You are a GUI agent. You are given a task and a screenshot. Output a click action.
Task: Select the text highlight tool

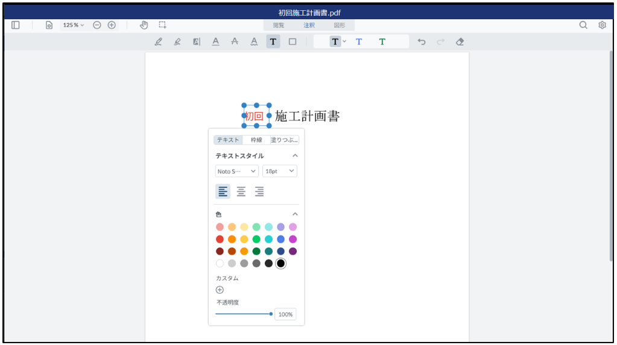[197, 42]
